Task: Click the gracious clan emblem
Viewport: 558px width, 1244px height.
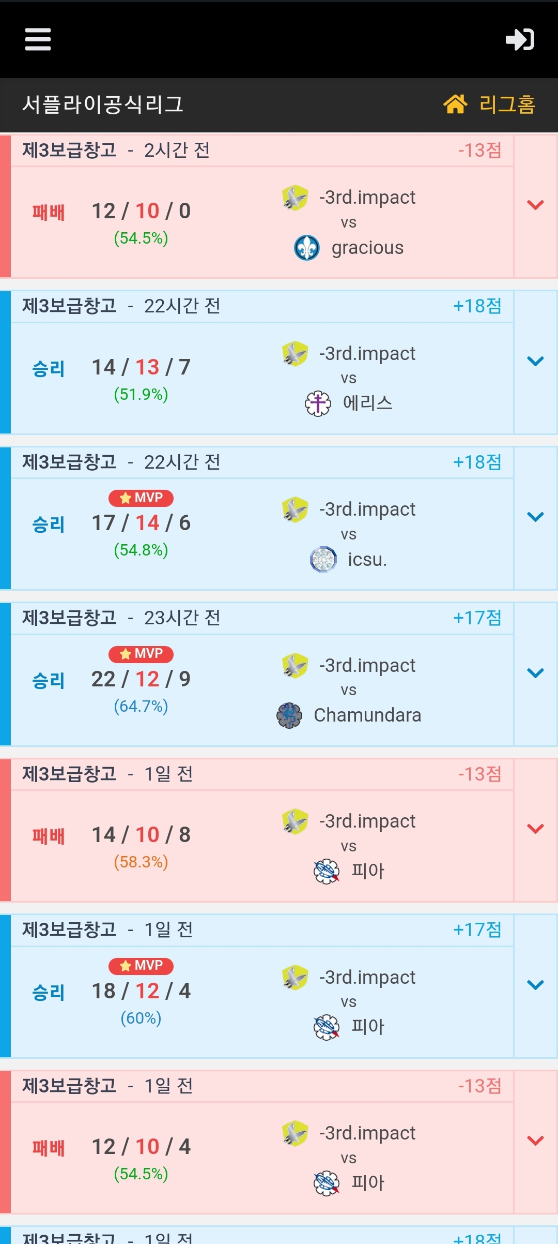Action: click(307, 248)
